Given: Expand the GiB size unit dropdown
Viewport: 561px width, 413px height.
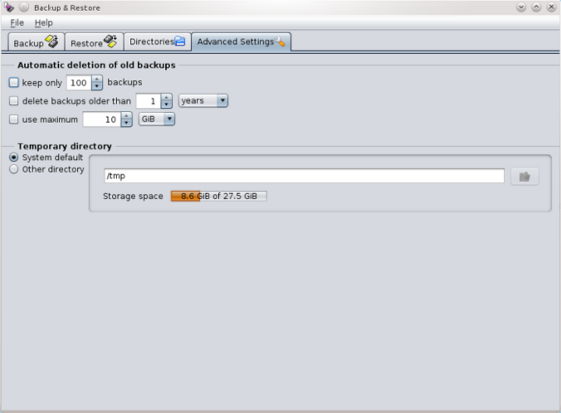Looking at the screenshot, I should [x=157, y=120].
